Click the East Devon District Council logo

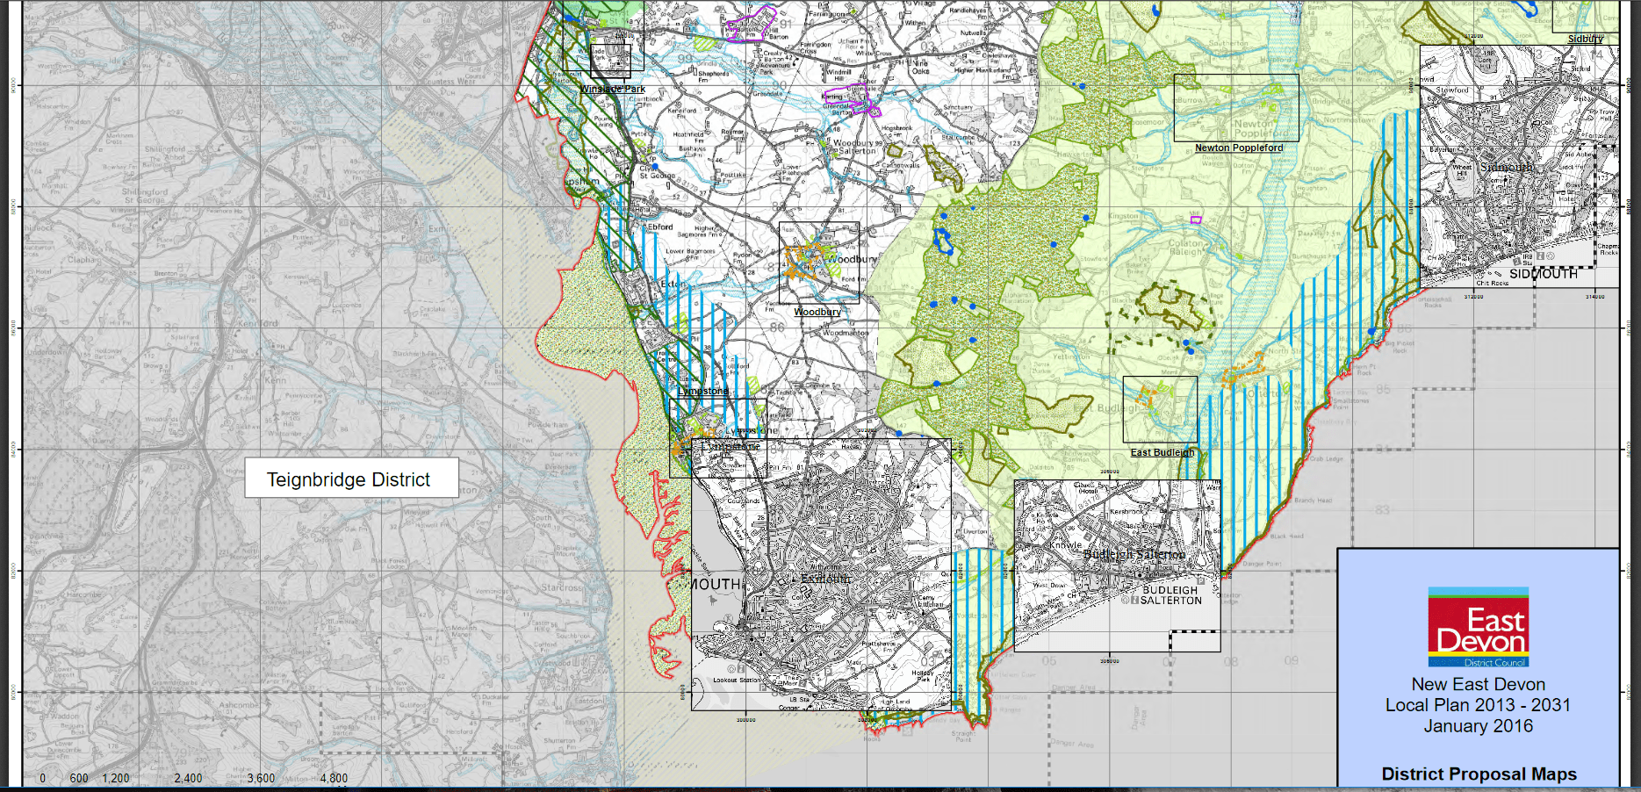(x=1478, y=627)
